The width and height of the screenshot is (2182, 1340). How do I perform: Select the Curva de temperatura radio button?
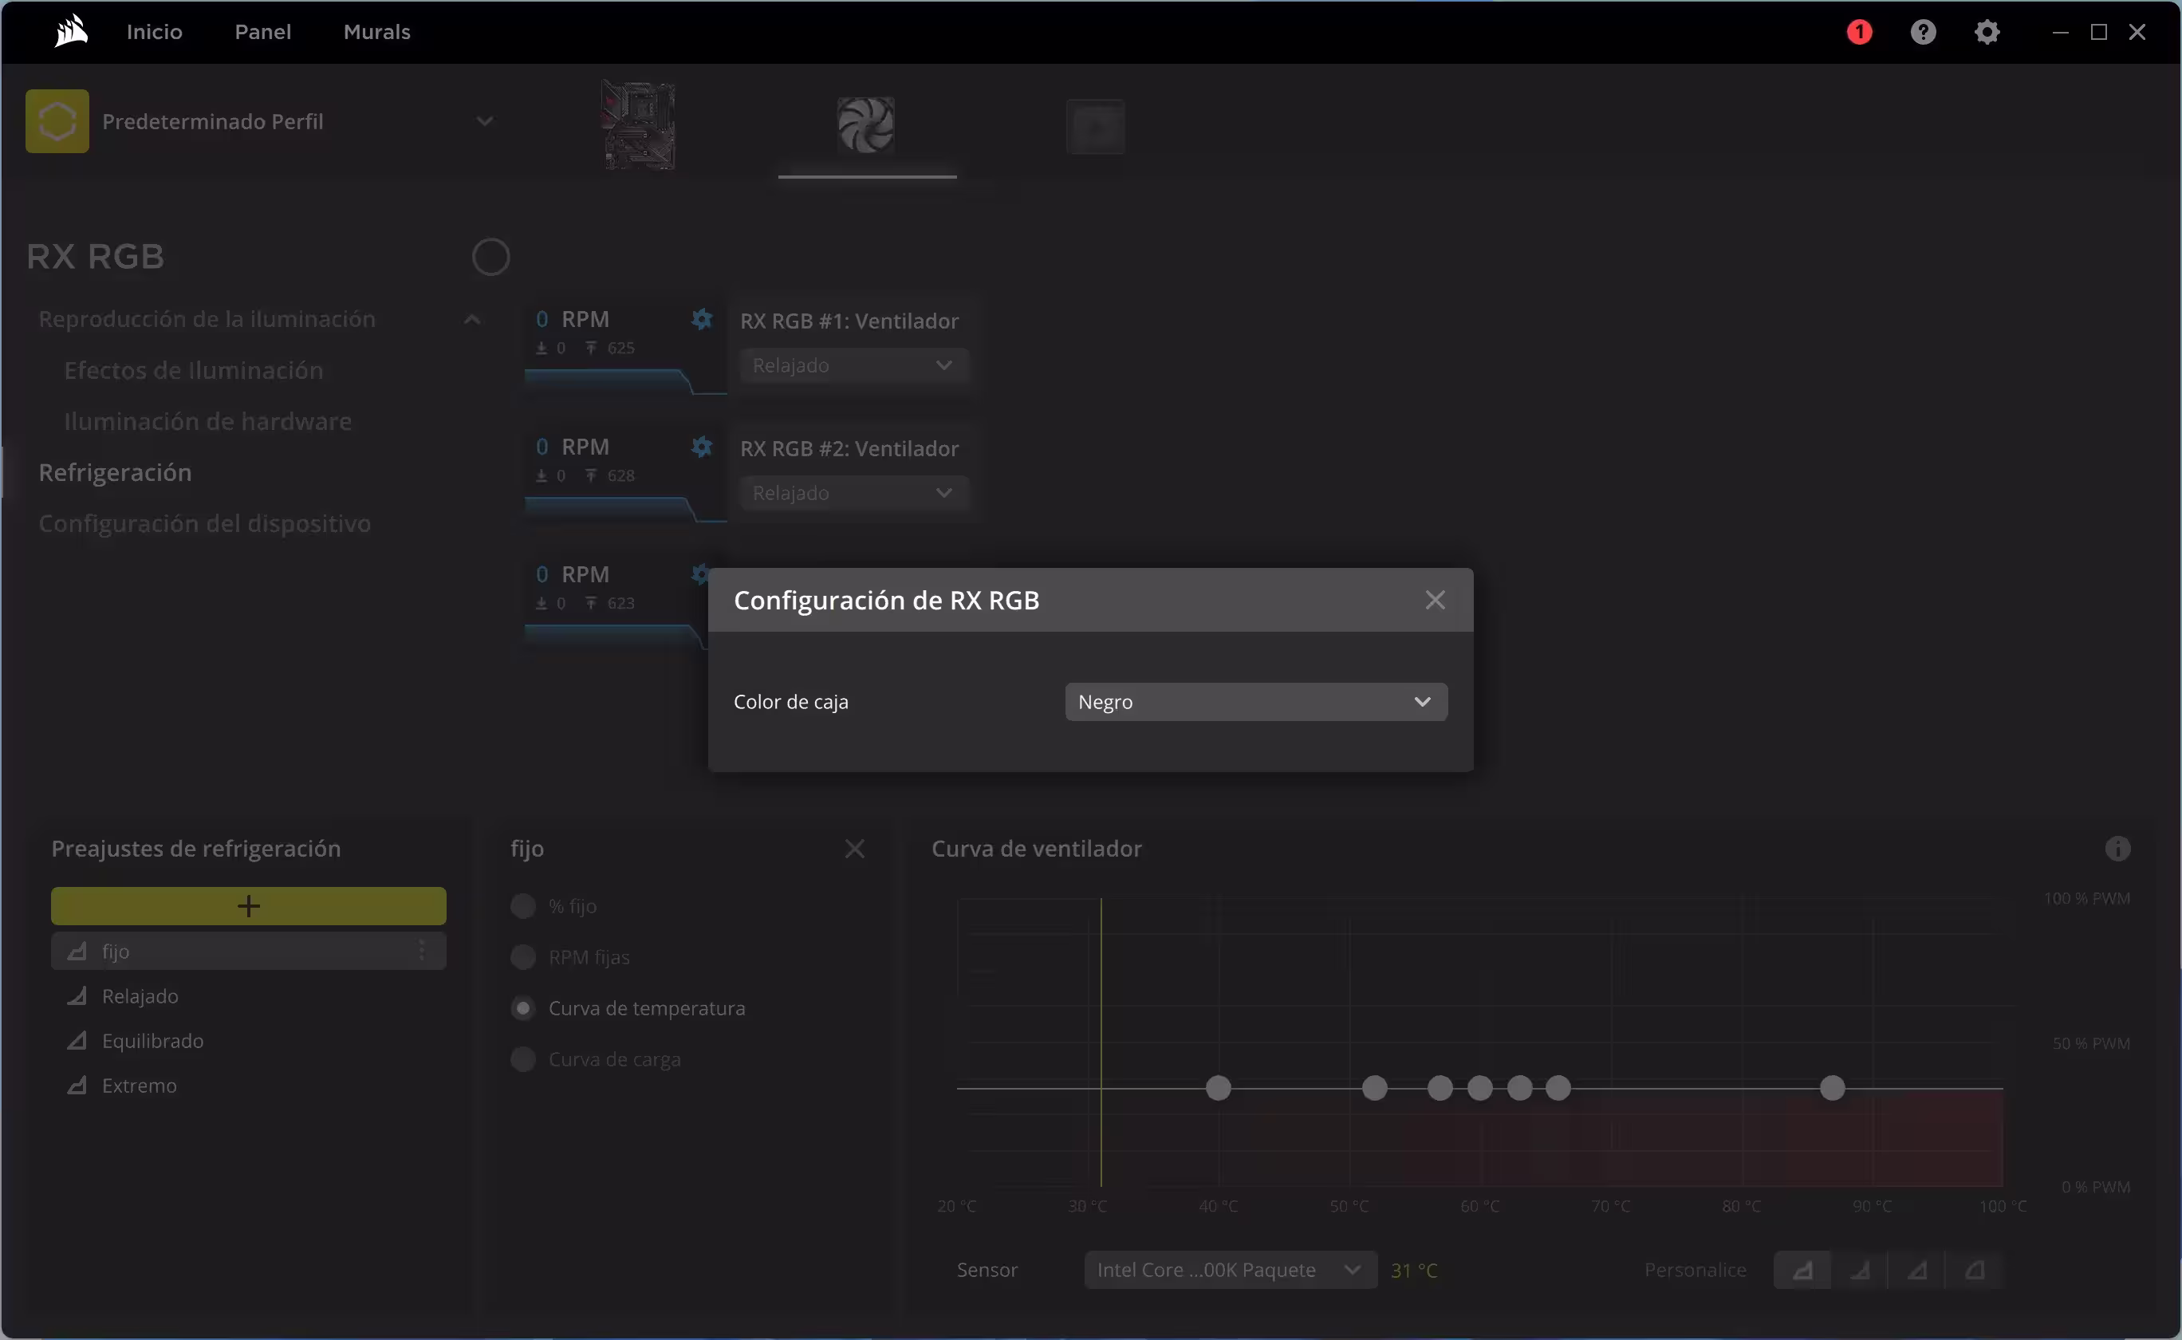(522, 1007)
